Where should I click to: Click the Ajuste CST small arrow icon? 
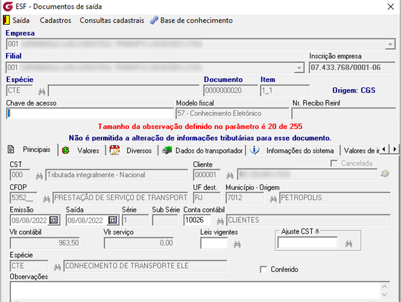pos(317,232)
